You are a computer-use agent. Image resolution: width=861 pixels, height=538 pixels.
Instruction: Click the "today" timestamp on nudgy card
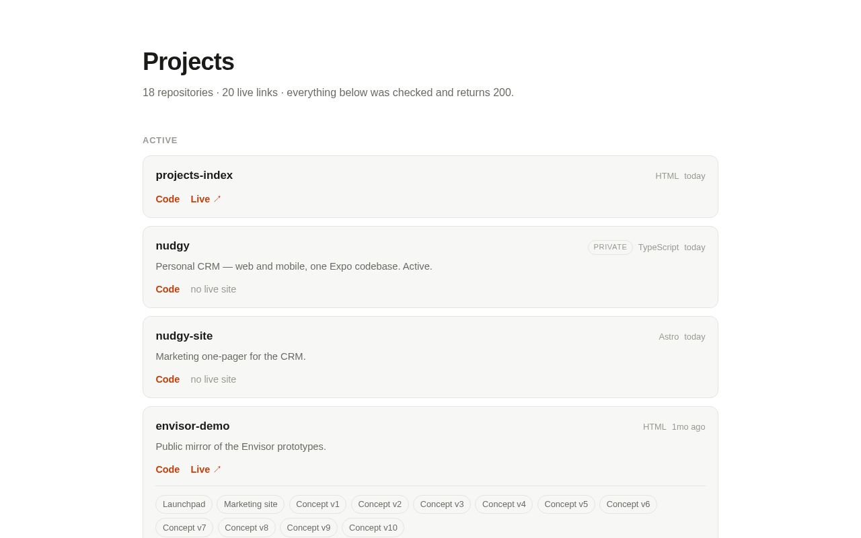click(x=695, y=247)
